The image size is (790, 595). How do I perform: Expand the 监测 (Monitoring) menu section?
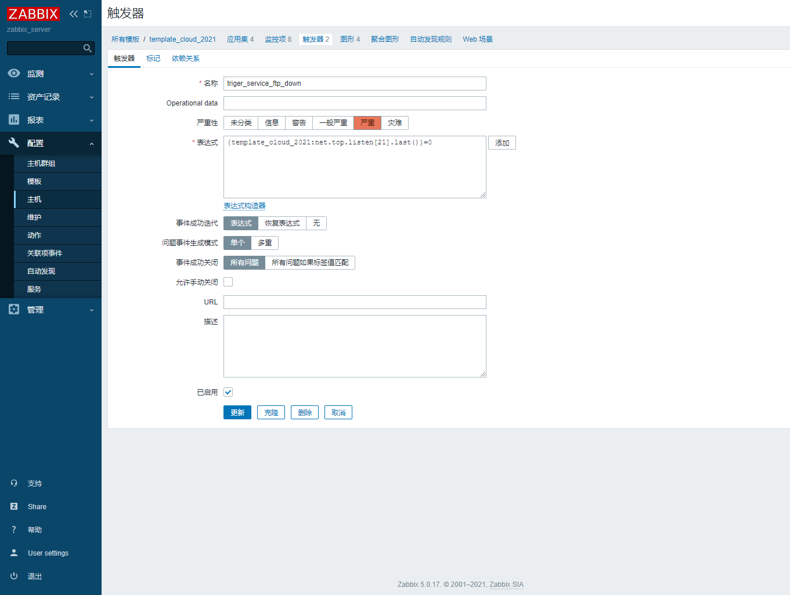click(50, 74)
